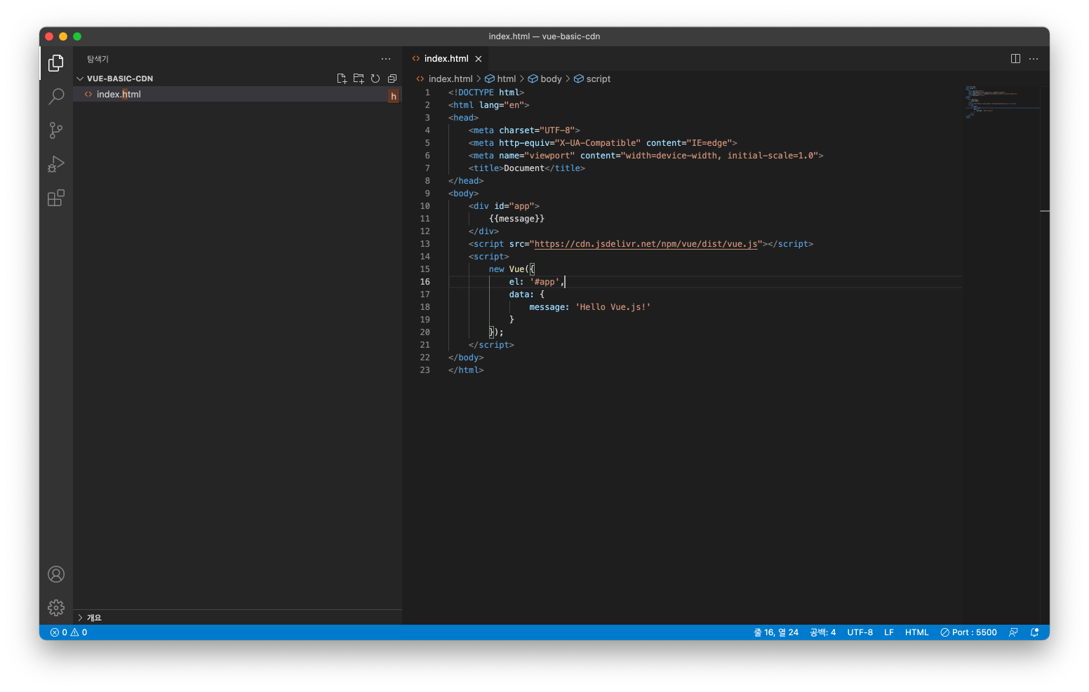This screenshot has width=1089, height=692.
Task: Click line number 16 in the gutter
Action: pyautogui.click(x=425, y=282)
